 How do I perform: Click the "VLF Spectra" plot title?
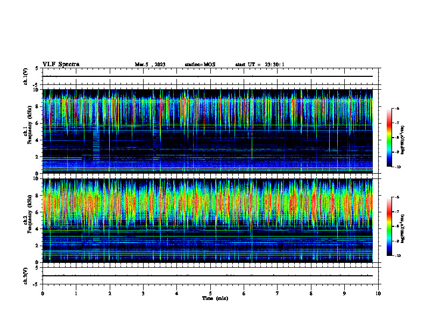pyautogui.click(x=61, y=65)
